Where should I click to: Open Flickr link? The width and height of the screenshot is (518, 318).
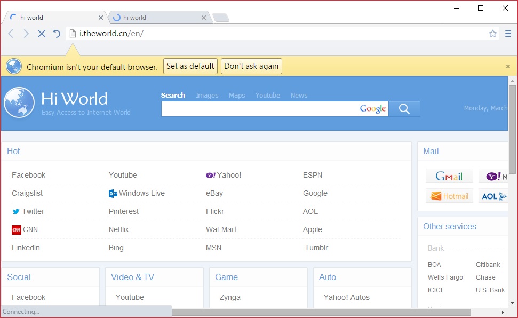pyautogui.click(x=215, y=212)
